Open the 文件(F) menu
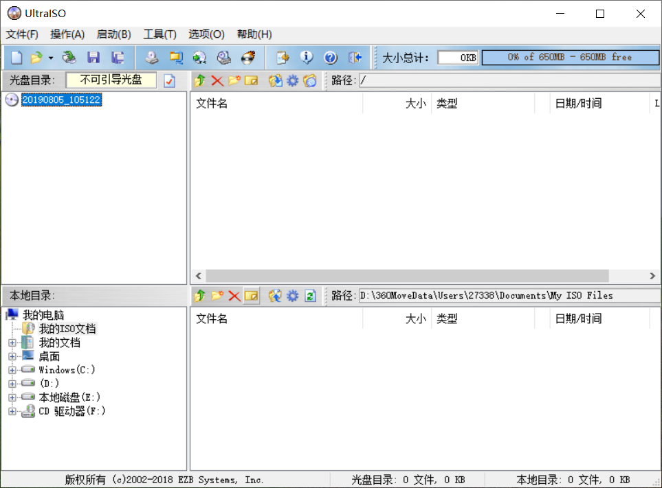The image size is (662, 488). 22,34
